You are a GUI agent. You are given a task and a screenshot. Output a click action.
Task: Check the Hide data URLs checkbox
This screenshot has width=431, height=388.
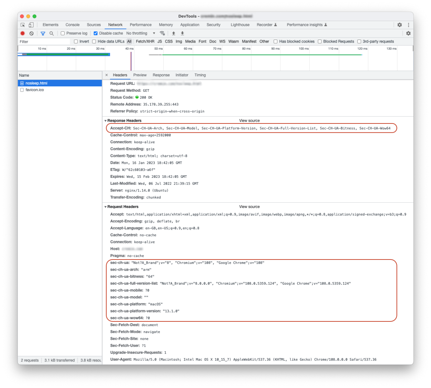pyautogui.click(x=94, y=41)
